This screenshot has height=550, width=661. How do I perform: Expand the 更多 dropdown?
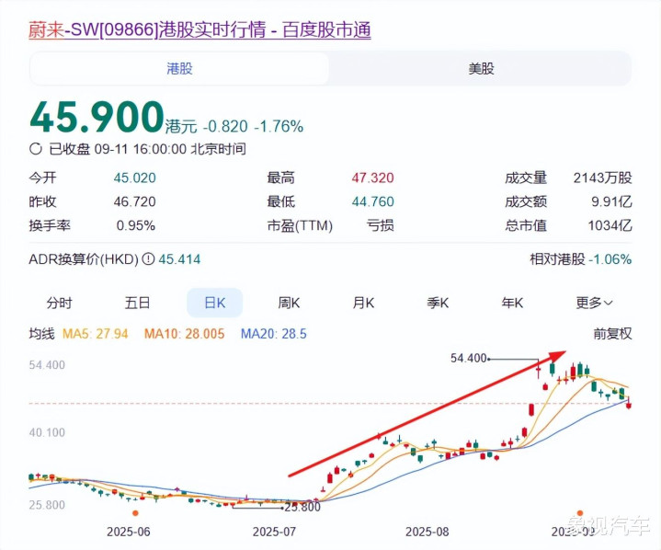(594, 303)
